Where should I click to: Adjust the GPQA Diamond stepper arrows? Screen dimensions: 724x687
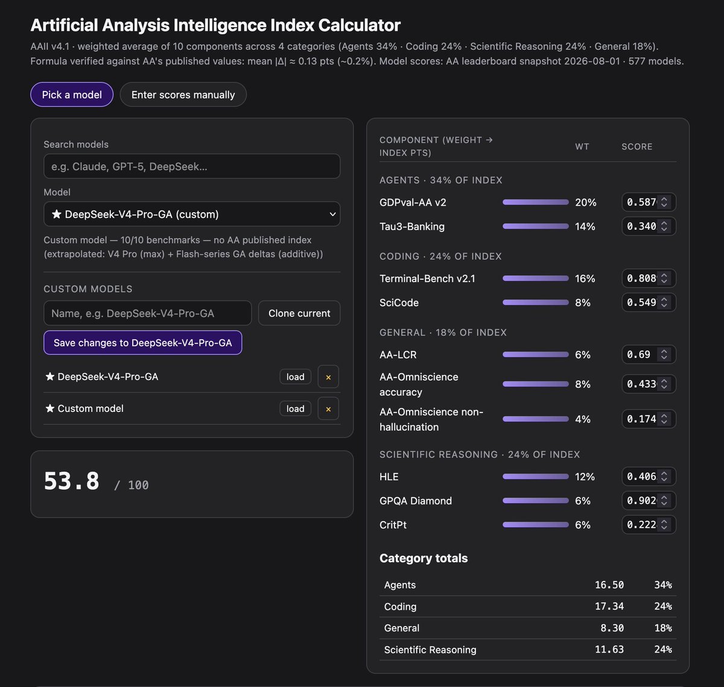664,501
